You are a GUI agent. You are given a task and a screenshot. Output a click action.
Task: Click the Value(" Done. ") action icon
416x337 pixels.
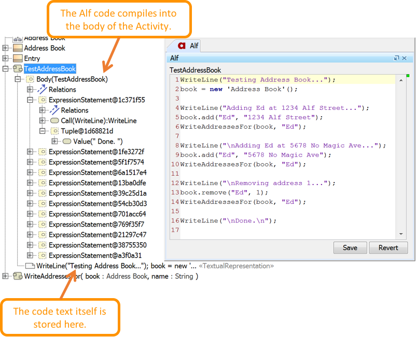click(66, 142)
